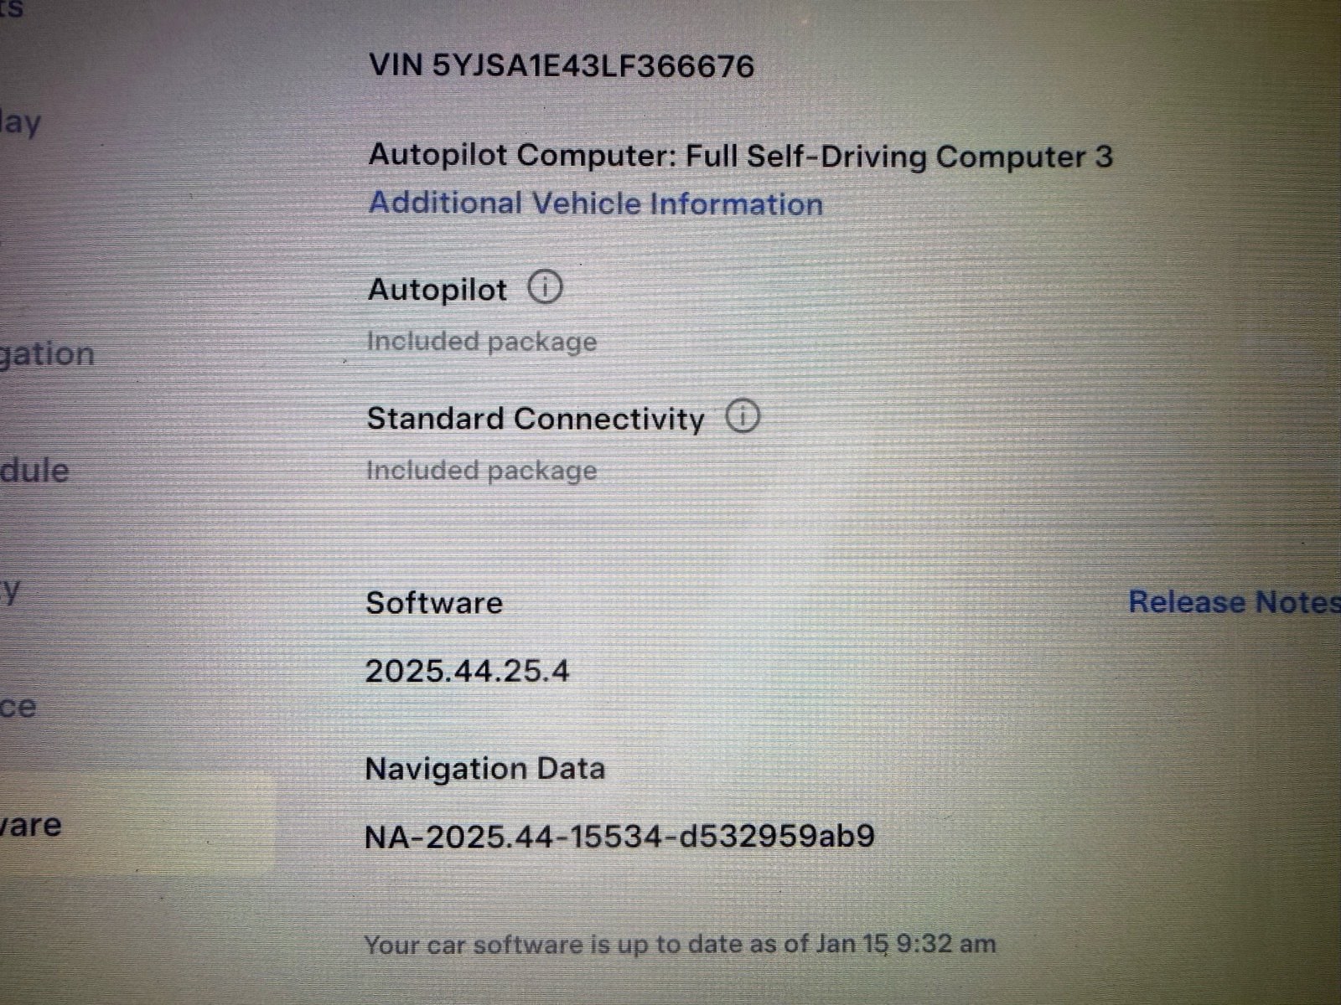The width and height of the screenshot is (1341, 1005).
Task: Open the Autopilot info icon
Action: pyautogui.click(x=545, y=288)
